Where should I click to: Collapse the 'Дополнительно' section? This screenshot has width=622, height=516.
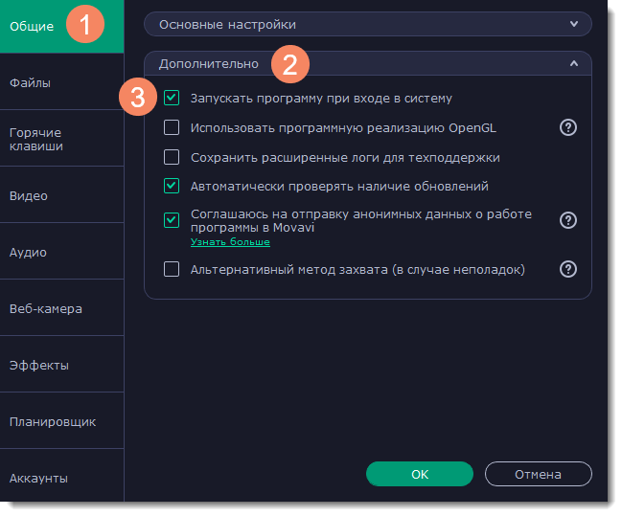point(574,64)
